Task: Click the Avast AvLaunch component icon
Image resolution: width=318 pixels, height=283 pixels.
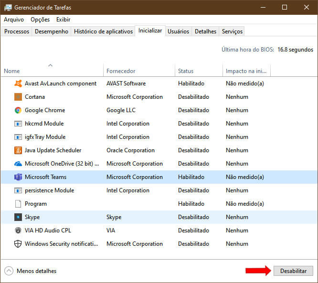Action: coord(18,84)
